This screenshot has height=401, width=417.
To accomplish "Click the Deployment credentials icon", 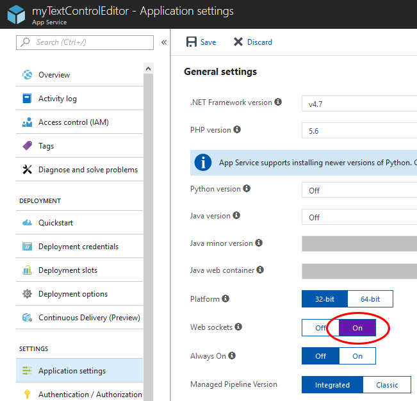I will 27,246.
